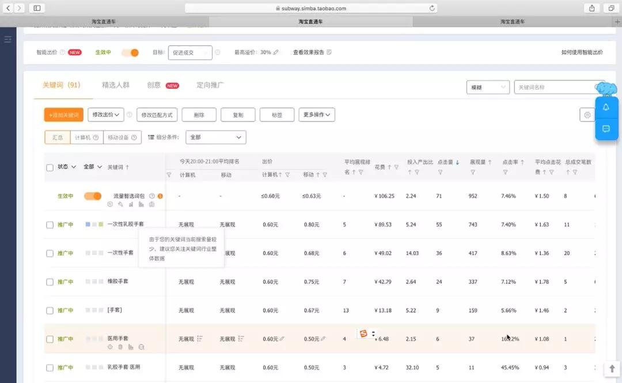Open the chat message icon in blue sidebar
The image size is (622, 383).
tap(606, 129)
